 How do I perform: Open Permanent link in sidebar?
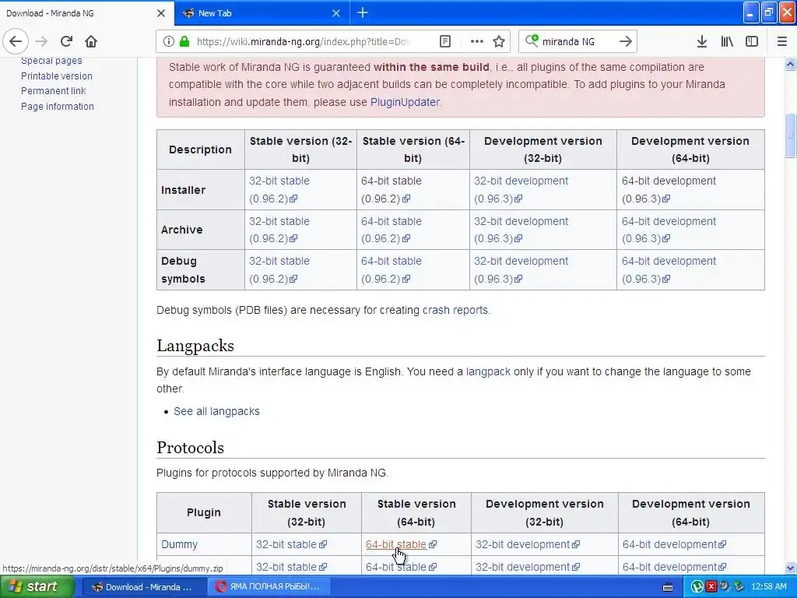click(x=54, y=91)
